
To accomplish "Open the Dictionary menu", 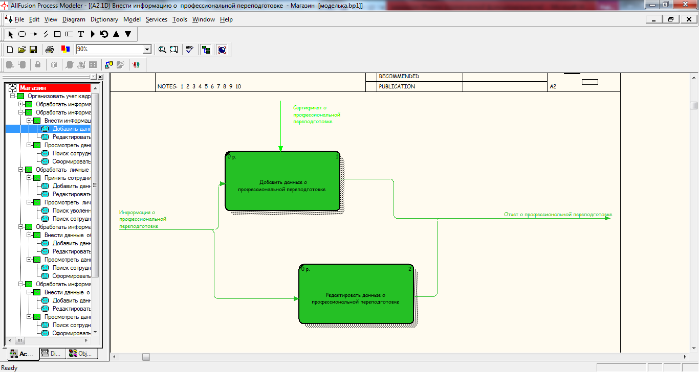I will click(x=104, y=19).
